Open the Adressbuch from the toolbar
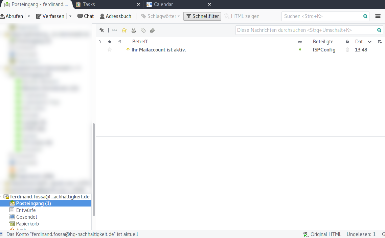The image size is (385, 238). [x=115, y=16]
